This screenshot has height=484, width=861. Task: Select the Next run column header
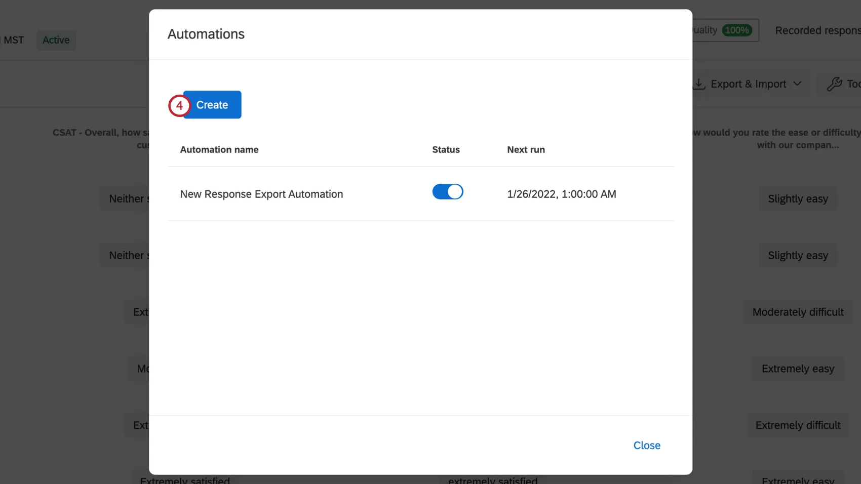526,149
